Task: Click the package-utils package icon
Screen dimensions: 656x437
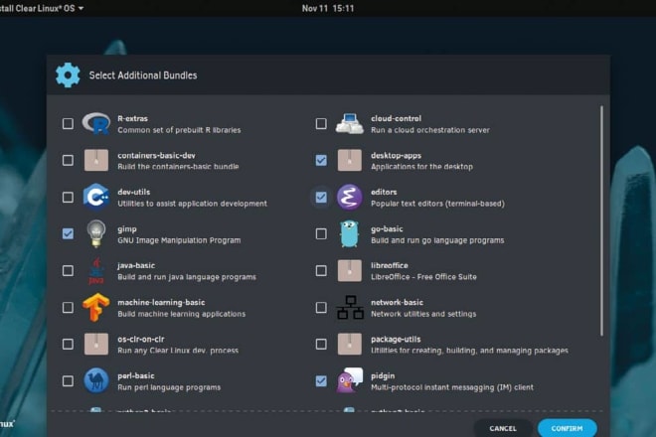Action: click(x=350, y=344)
